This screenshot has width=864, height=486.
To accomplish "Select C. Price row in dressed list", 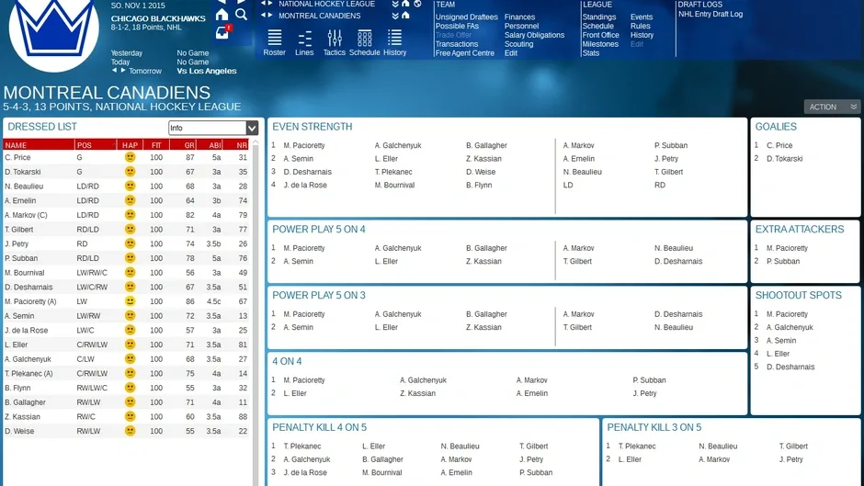I will point(126,157).
